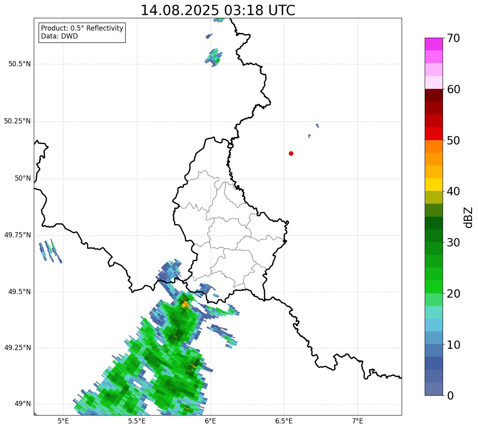478x429 pixels.
Task: Click the olive swatch just below 40
Action: (433, 197)
